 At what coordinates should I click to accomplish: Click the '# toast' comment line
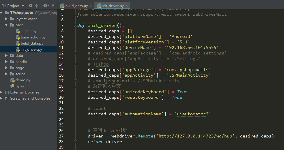97,108
